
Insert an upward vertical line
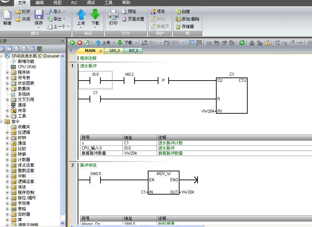[292, 42]
